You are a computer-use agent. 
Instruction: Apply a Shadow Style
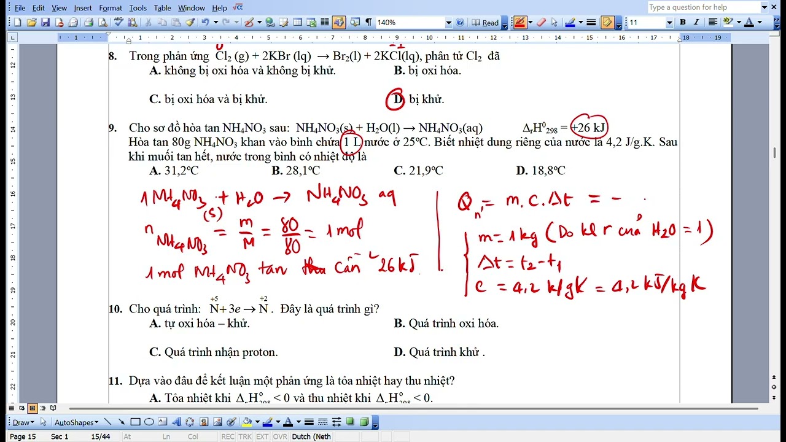point(350,422)
